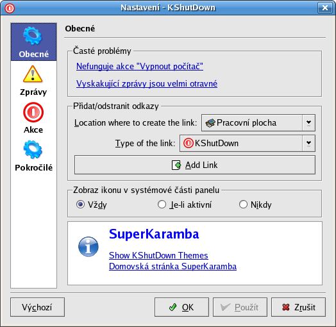Expand the Pracovní plocha location dropdown
The width and height of the screenshot is (336, 327).
(308, 122)
